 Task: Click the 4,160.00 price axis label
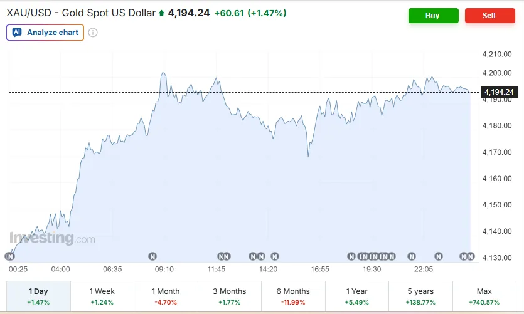(497, 179)
